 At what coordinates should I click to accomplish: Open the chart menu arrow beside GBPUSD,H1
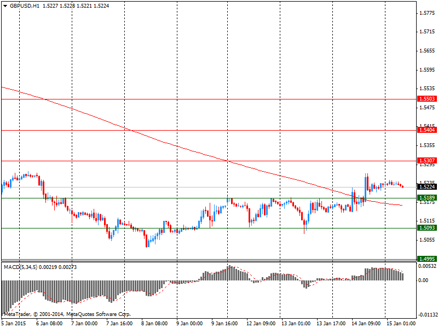point(5,6)
